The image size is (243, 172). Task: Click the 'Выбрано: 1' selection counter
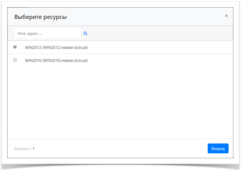pyautogui.click(x=24, y=148)
